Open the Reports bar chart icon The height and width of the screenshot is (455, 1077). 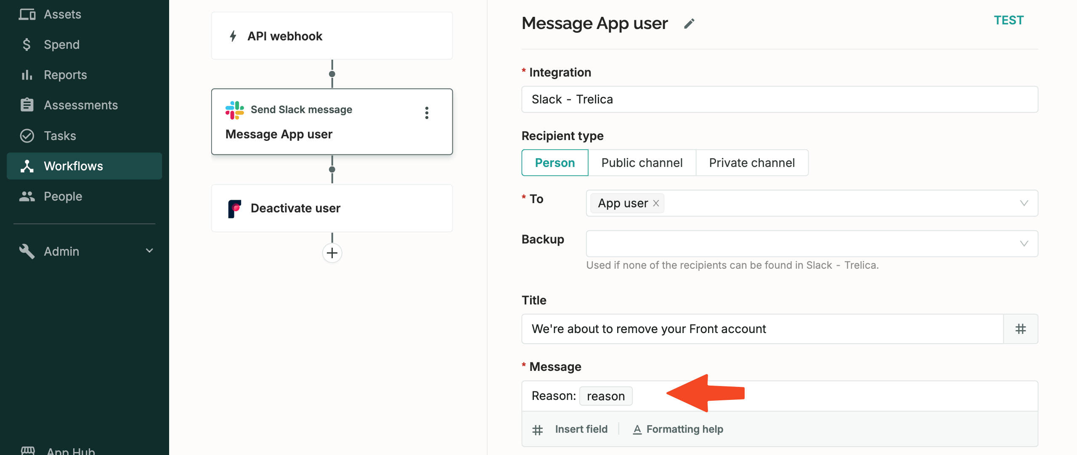coord(27,75)
